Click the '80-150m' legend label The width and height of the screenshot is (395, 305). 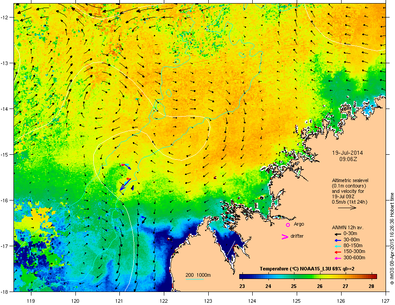pyautogui.click(x=353, y=246)
